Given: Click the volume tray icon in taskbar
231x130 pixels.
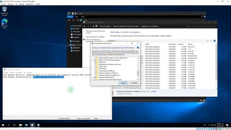Looking at the screenshot, I should tap(215, 125).
